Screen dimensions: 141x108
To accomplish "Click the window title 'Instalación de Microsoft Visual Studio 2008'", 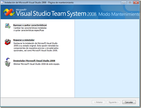I will [x=25, y=2].
